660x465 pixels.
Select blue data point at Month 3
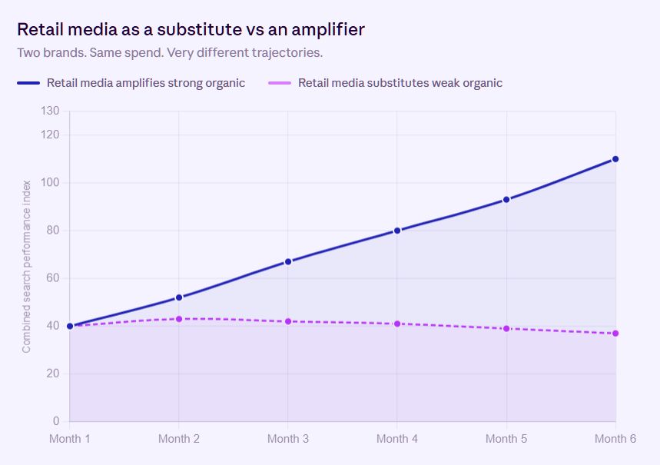tap(288, 262)
